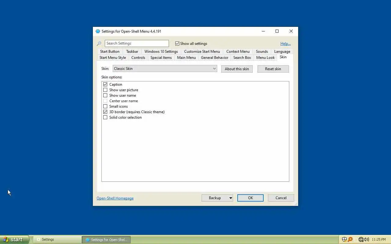Click the Cancel button
Image resolution: width=391 pixels, height=244 pixels.
click(281, 198)
